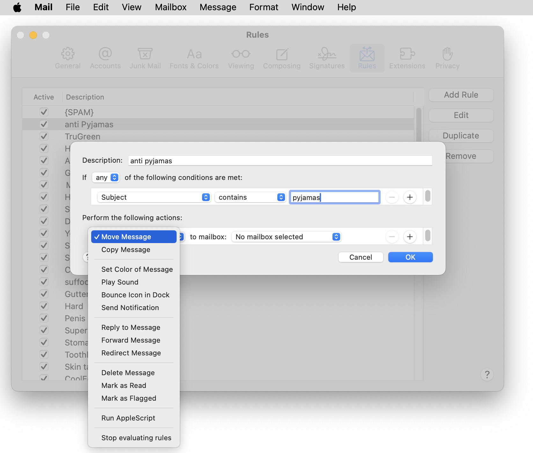
Task: Click the Add Rule button
Action: tap(461, 95)
